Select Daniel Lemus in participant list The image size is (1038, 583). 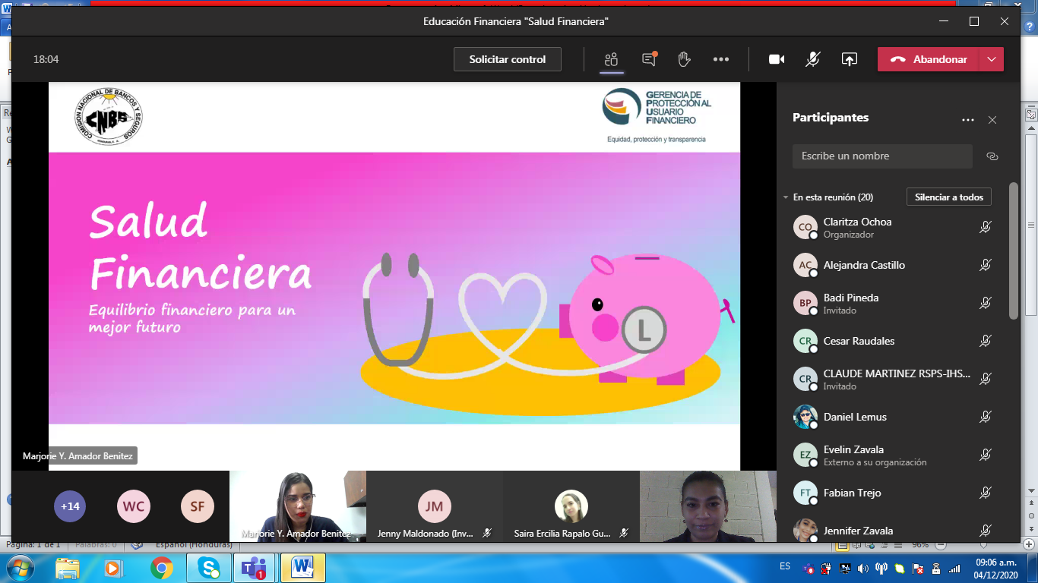855,417
